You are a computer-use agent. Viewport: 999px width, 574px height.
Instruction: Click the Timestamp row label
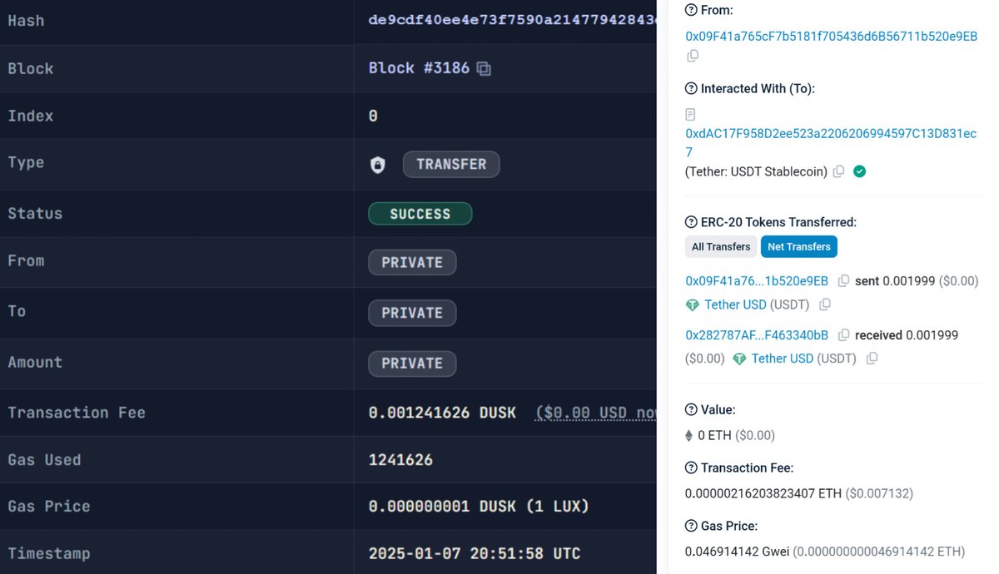click(49, 553)
